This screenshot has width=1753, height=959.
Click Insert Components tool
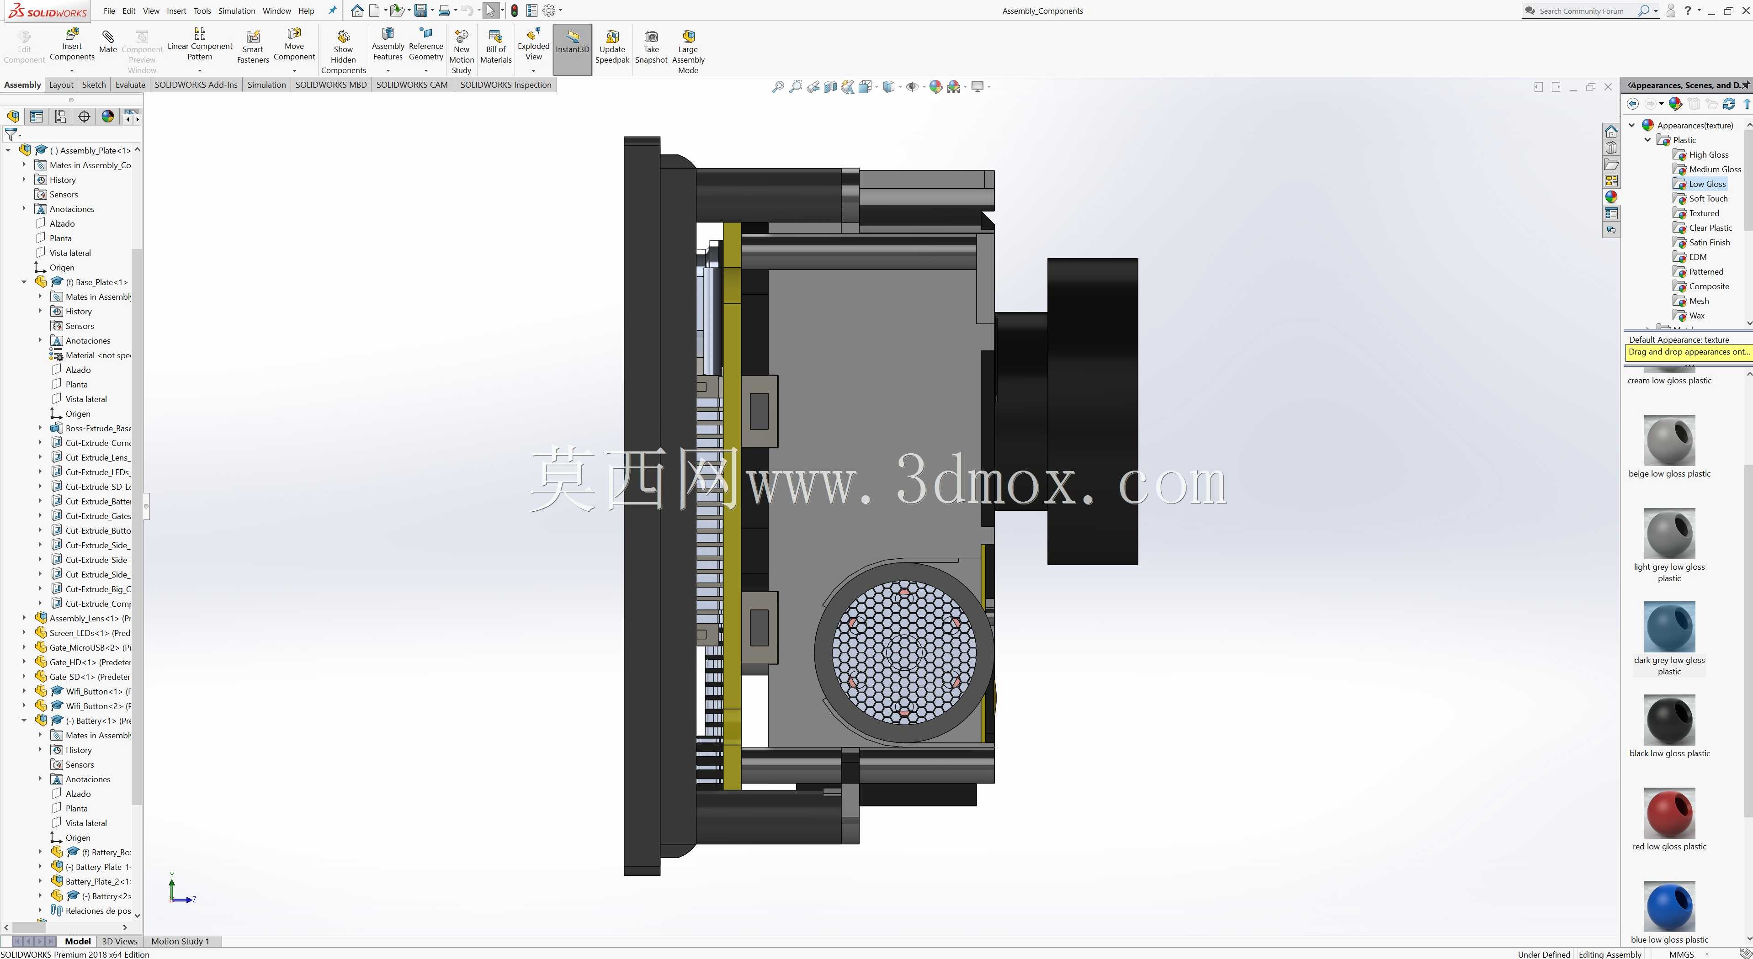click(71, 45)
